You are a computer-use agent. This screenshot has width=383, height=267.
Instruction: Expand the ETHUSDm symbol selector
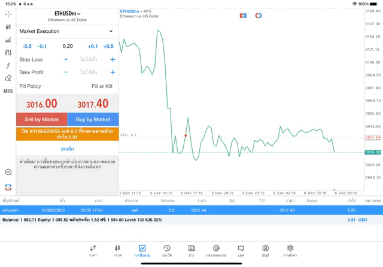click(x=67, y=13)
